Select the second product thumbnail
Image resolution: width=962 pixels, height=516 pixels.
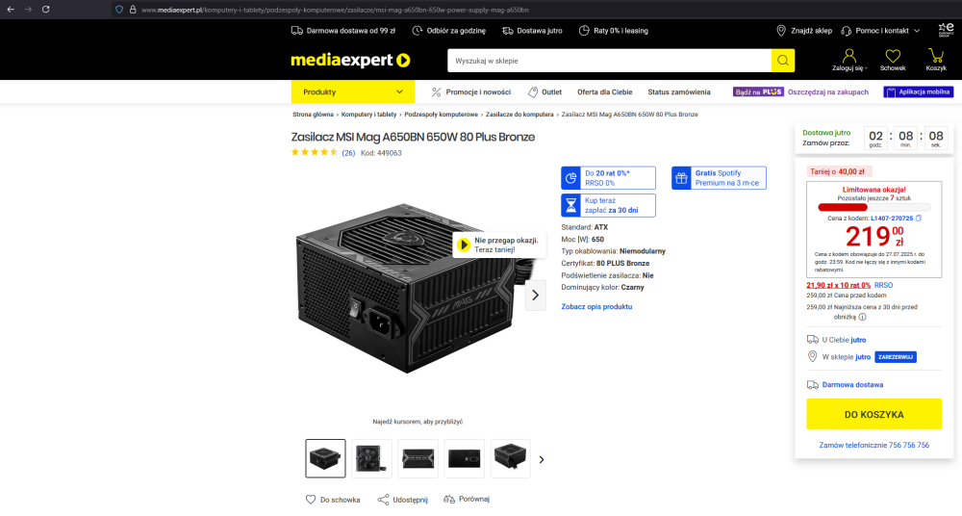(371, 458)
